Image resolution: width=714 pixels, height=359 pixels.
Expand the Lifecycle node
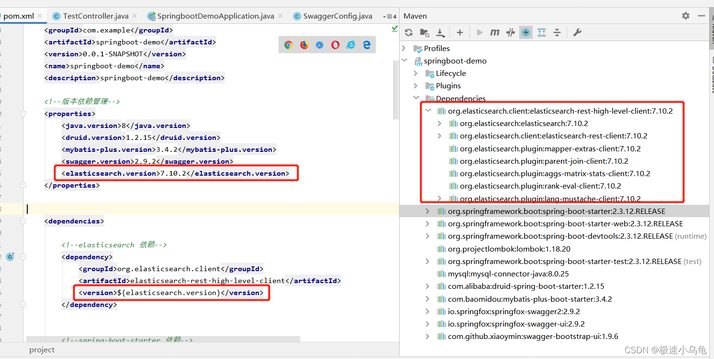pyautogui.click(x=416, y=74)
